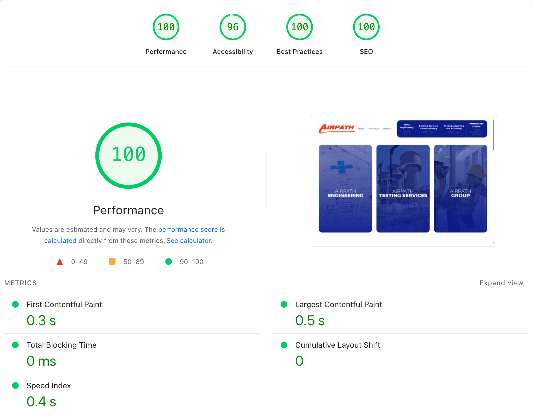Click the green dot beside Speed Index
Screen dimensions: 533x418
15,385
